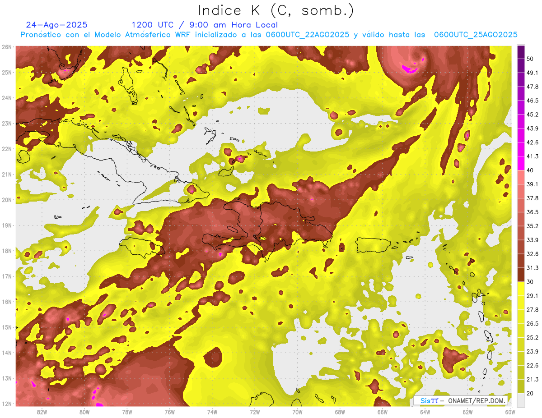Click the longitude label '66W'
Viewport: 542px width, 418px height.
point(383,412)
